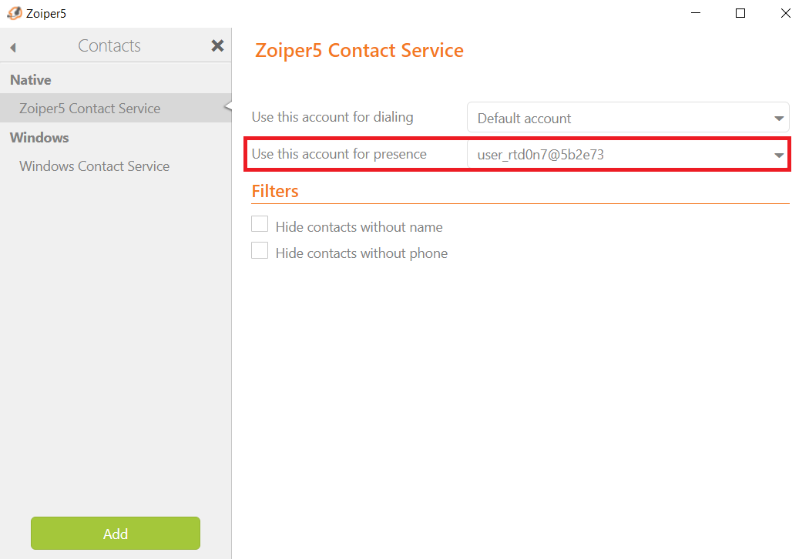Maximize the Zoiper5 window
809x559 pixels.
[x=740, y=13]
